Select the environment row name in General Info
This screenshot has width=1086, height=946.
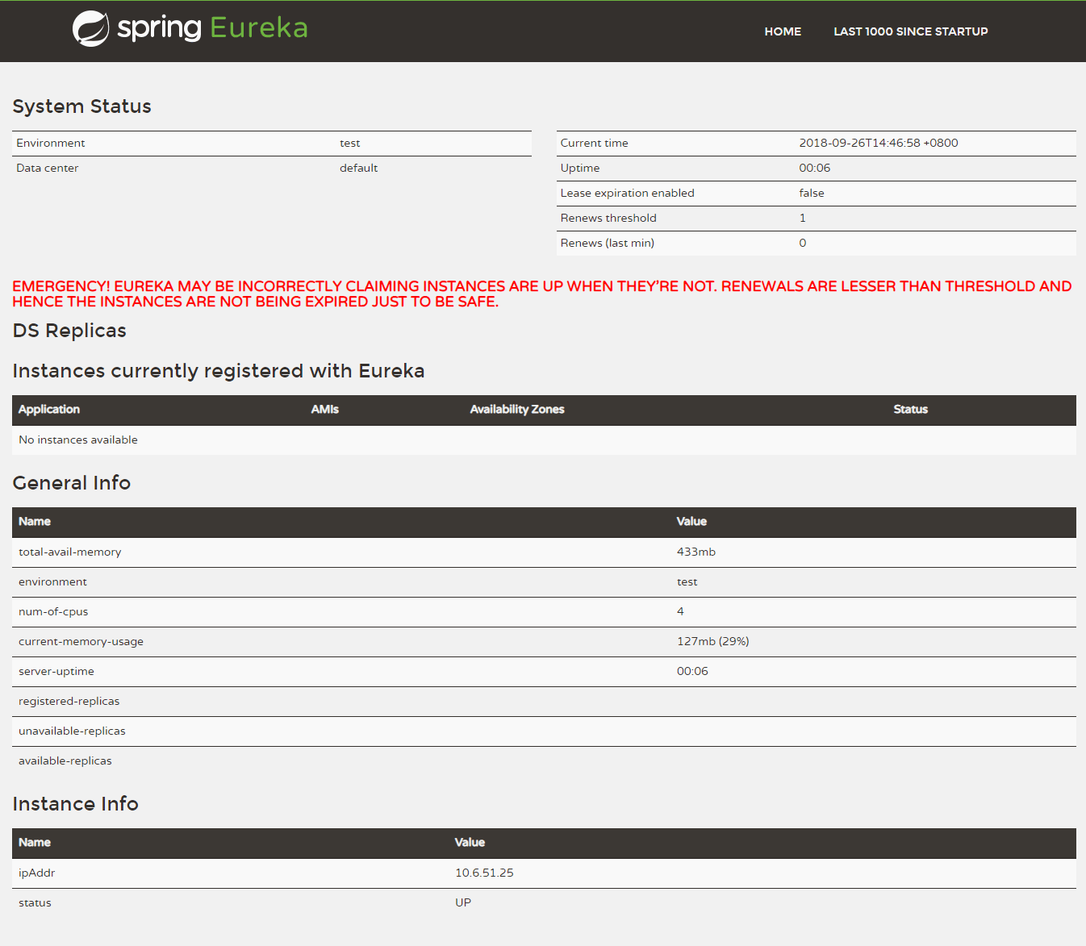pyautogui.click(x=52, y=582)
